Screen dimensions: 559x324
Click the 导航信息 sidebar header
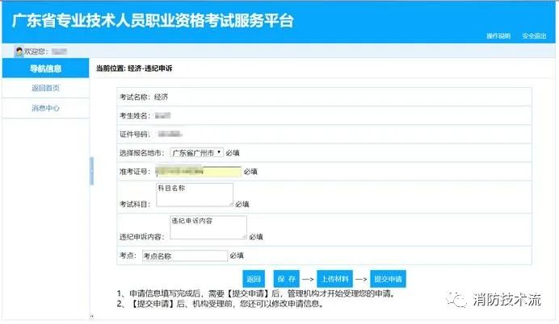pos(45,69)
